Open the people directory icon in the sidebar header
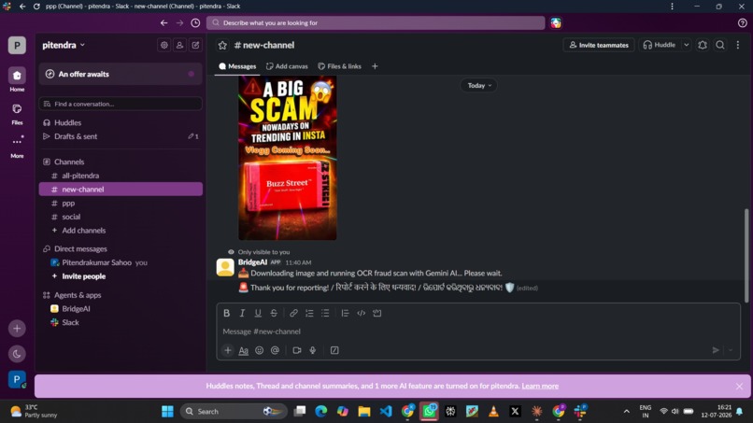753x423 pixels. pyautogui.click(x=179, y=45)
